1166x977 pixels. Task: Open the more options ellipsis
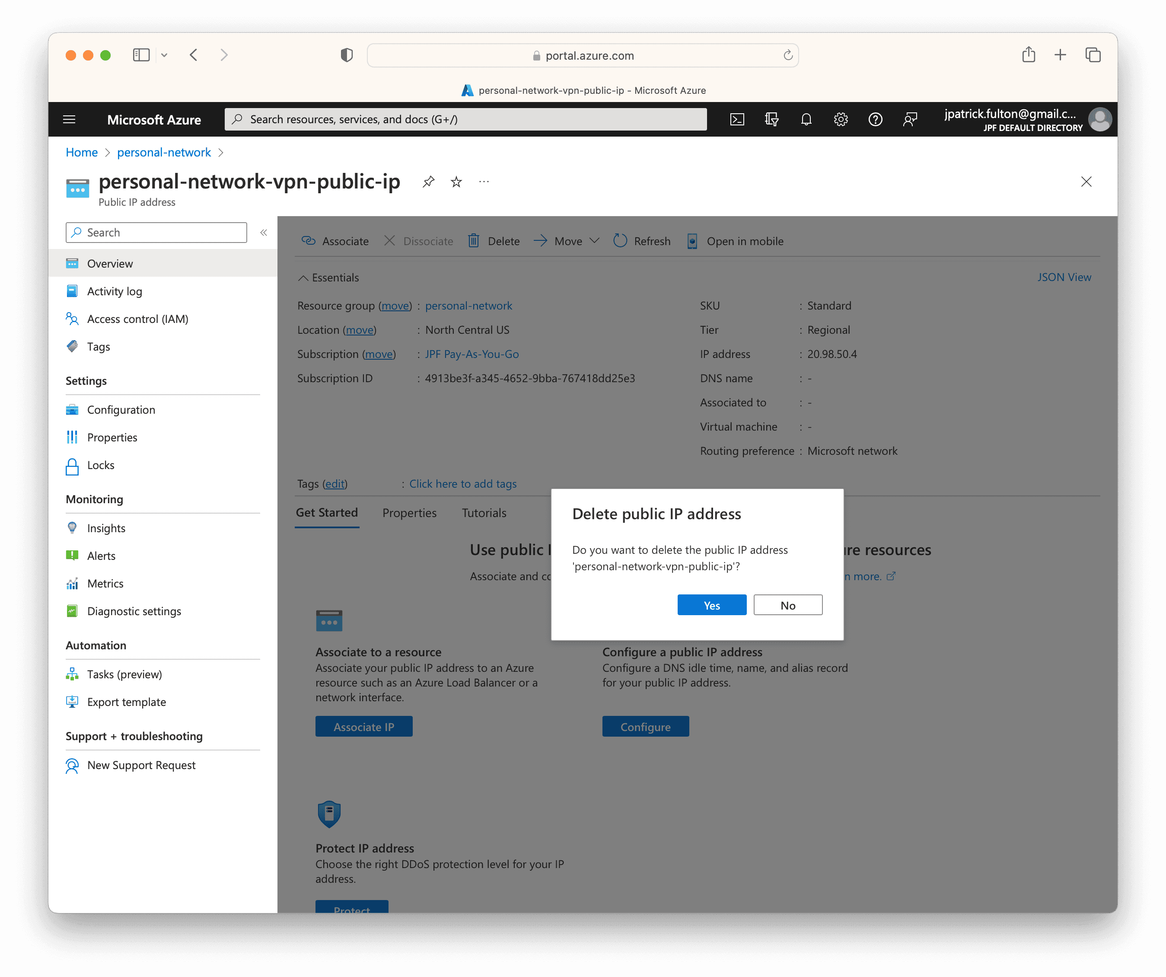[x=484, y=182]
